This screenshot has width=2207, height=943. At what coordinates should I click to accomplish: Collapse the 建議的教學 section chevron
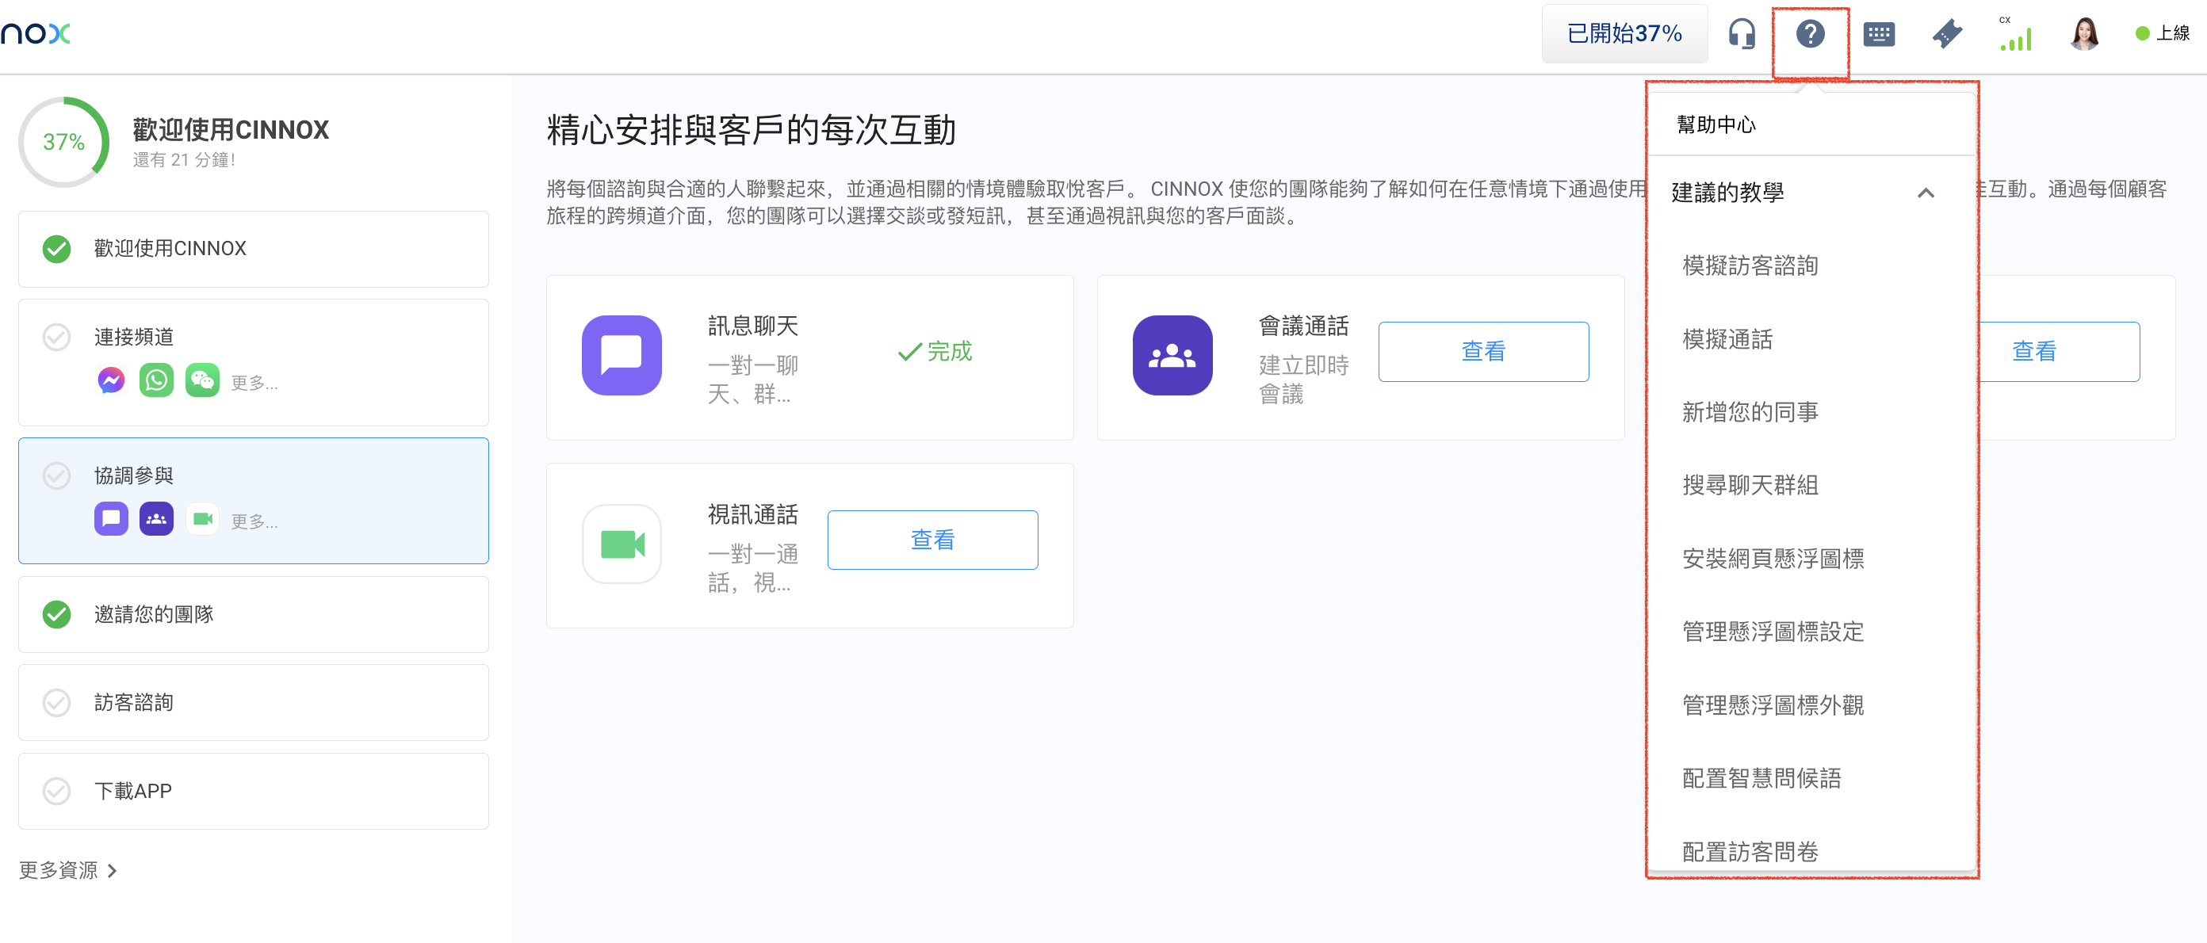1925,193
